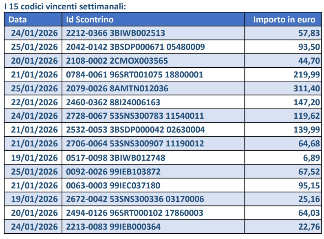Viewport: 324px width, 239px height.
Task: Select receipt ID 2213-0083 99IEB000364
Action: pyautogui.click(x=113, y=227)
